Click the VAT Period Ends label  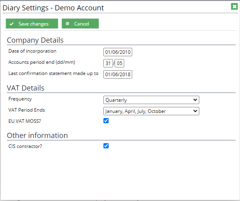[x=27, y=110]
